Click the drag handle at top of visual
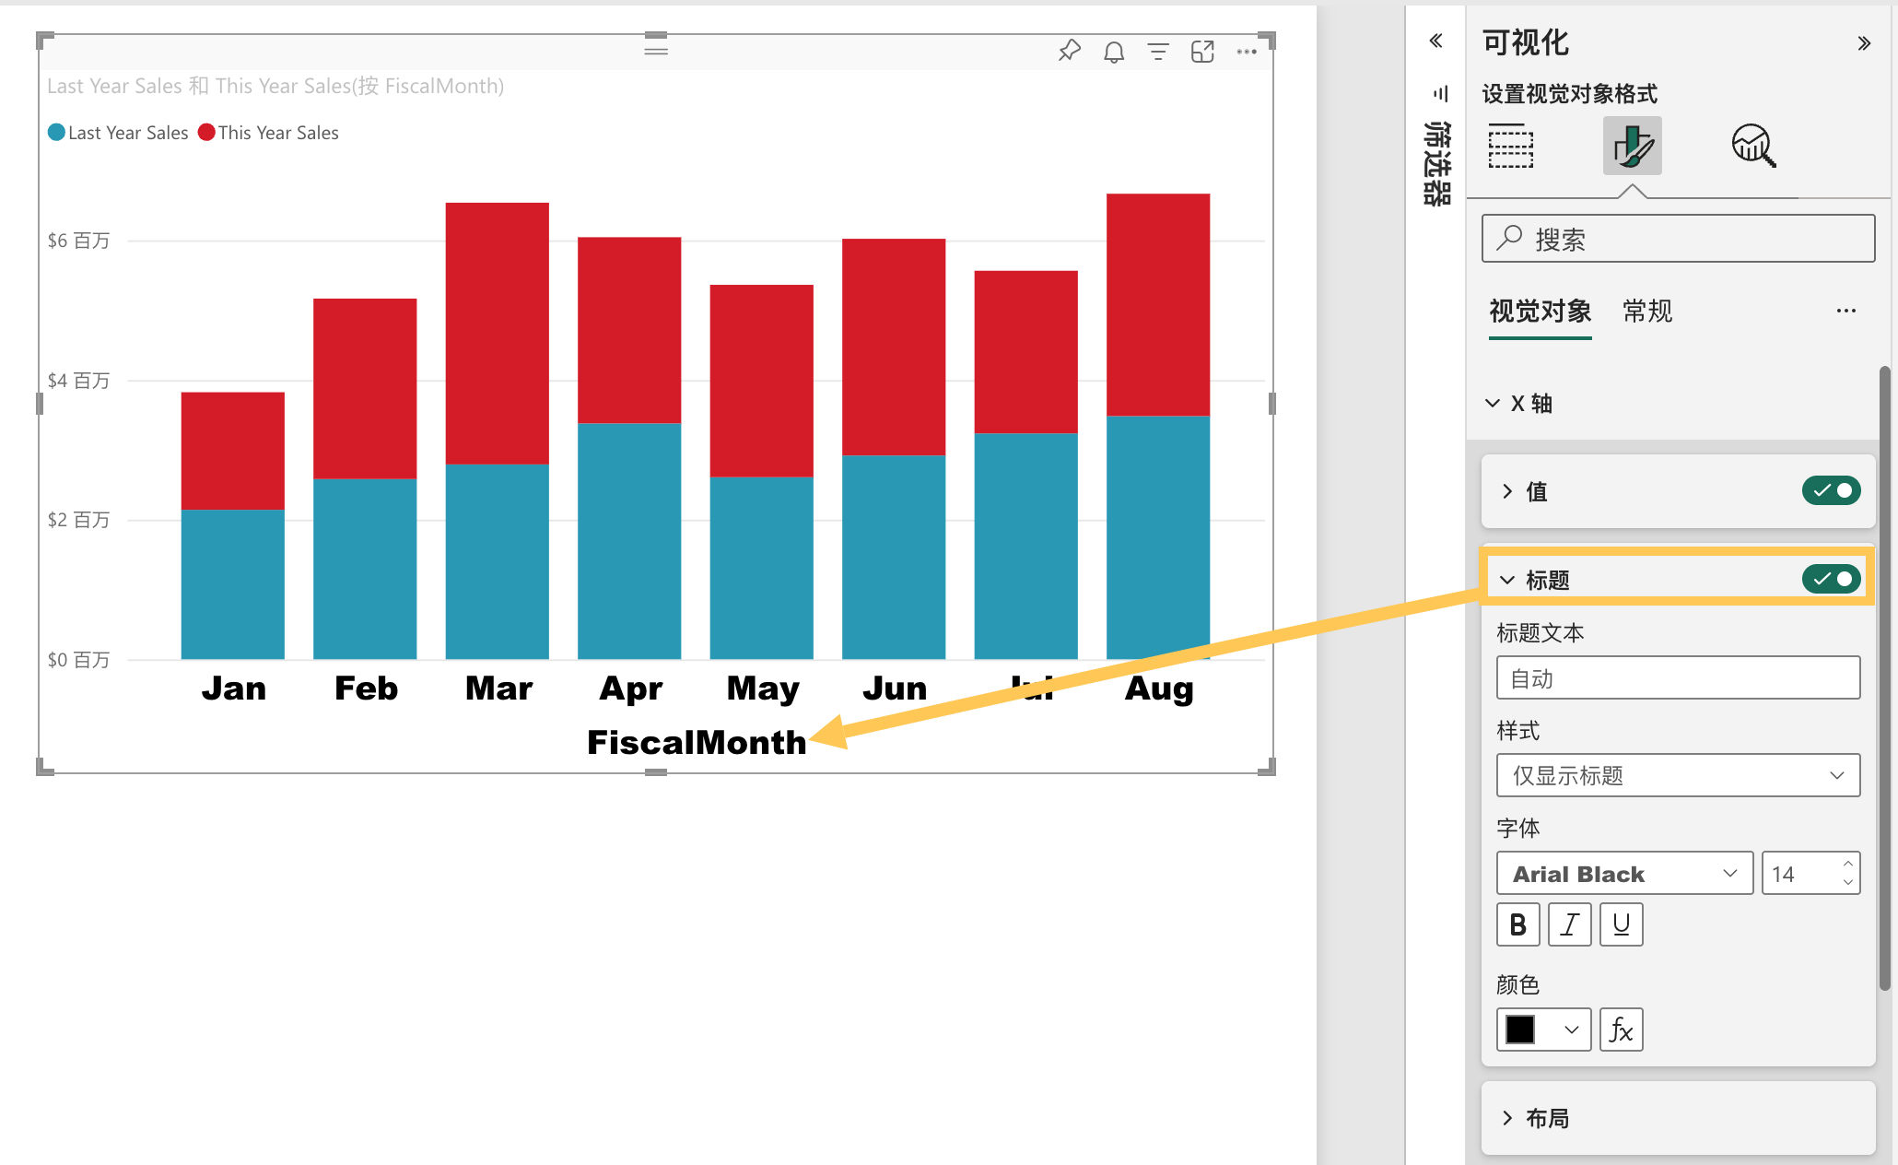Viewport: 1898px width, 1165px height. point(656,50)
